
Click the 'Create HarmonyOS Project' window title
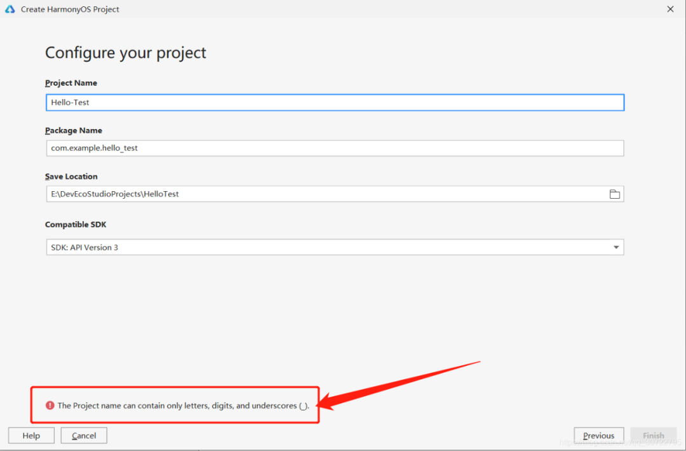coord(70,9)
